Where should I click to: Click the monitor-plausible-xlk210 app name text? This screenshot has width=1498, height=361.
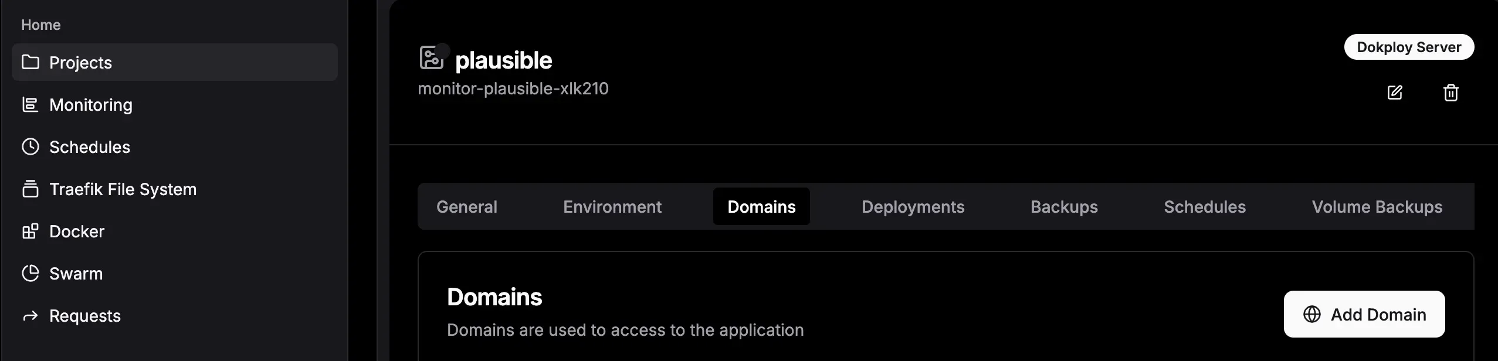click(x=513, y=88)
